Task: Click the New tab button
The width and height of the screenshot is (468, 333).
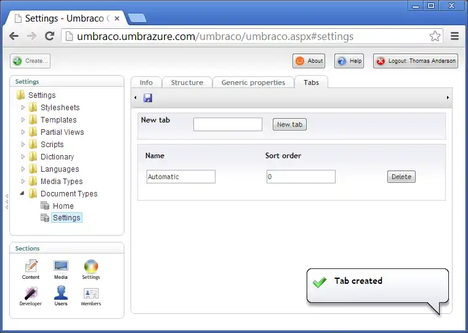Action: [x=289, y=124]
